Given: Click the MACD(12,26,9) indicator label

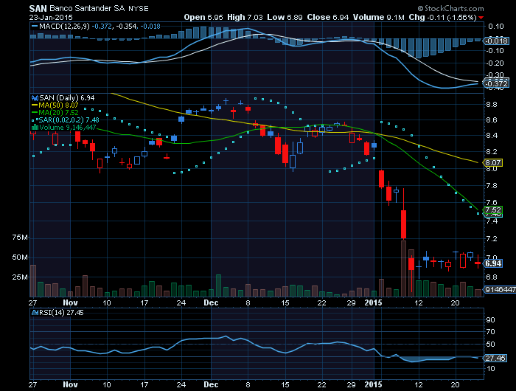Looking at the screenshot, I should click(64, 27).
